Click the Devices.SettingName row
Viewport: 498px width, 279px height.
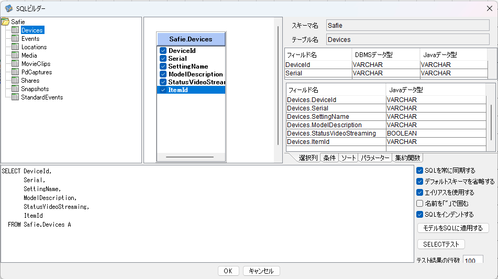(386, 117)
